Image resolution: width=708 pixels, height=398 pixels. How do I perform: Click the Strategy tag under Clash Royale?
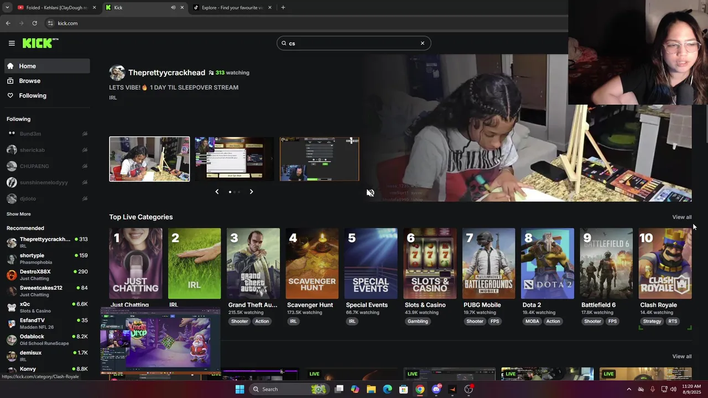tap(652, 321)
